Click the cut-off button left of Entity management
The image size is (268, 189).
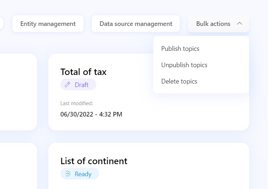point(1,24)
